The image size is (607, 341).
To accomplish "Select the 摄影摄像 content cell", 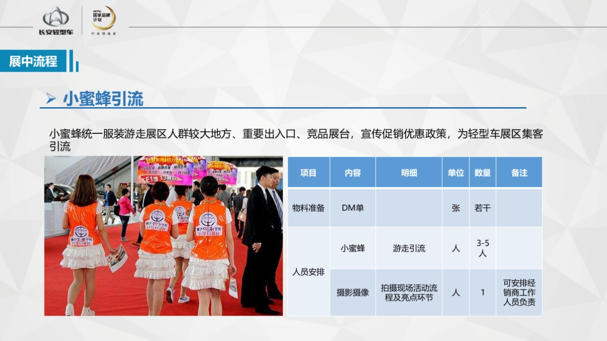I will click(x=353, y=293).
